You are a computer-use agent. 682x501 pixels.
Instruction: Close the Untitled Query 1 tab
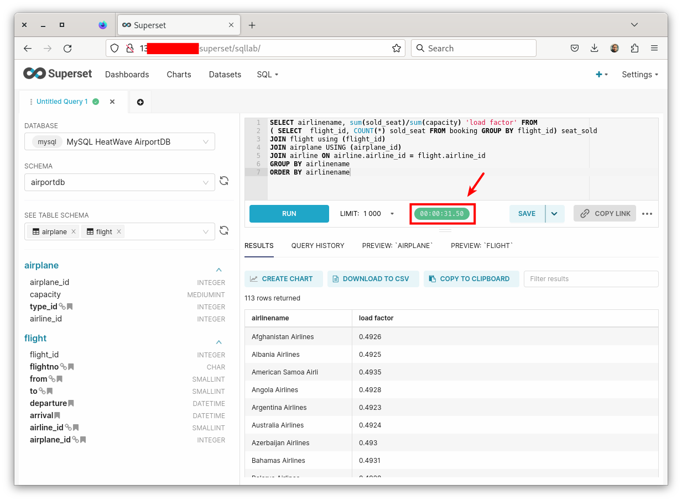(112, 102)
